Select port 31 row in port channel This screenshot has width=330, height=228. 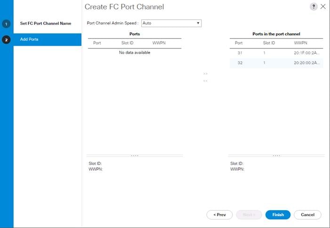coord(276,53)
